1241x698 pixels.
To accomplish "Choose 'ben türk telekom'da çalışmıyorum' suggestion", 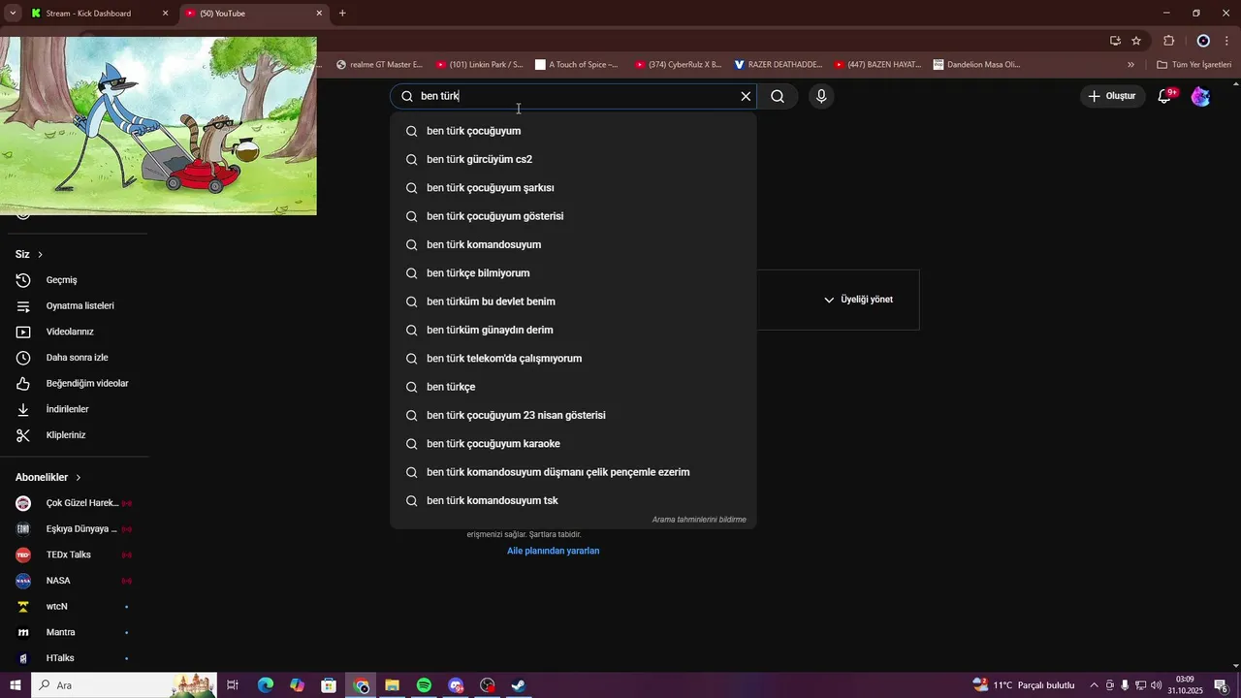I will click(x=574, y=359).
